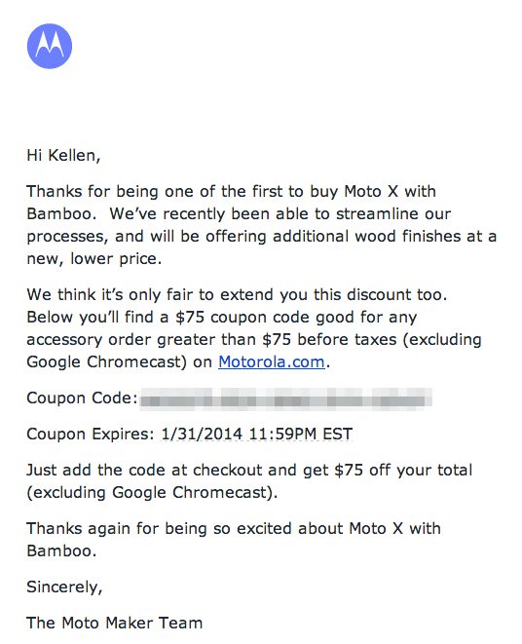Open the Motorola.com link
Viewport: 522px width, 644px height.
pos(272,361)
